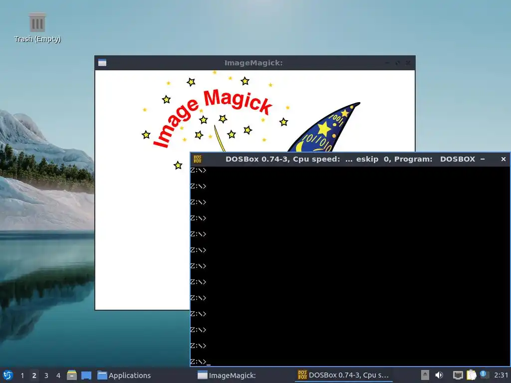Maximize the ImageMagick window
Image resolution: width=511 pixels, height=383 pixels.
397,63
